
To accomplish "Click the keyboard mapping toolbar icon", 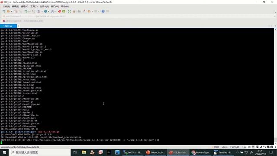I will click(x=79, y=11).
